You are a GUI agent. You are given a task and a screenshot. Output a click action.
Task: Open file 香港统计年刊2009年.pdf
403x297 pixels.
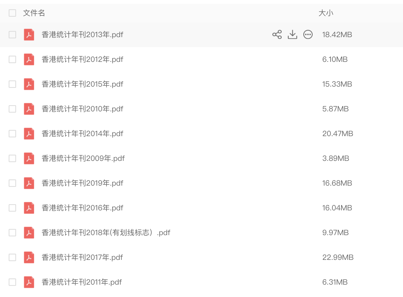tap(83, 158)
